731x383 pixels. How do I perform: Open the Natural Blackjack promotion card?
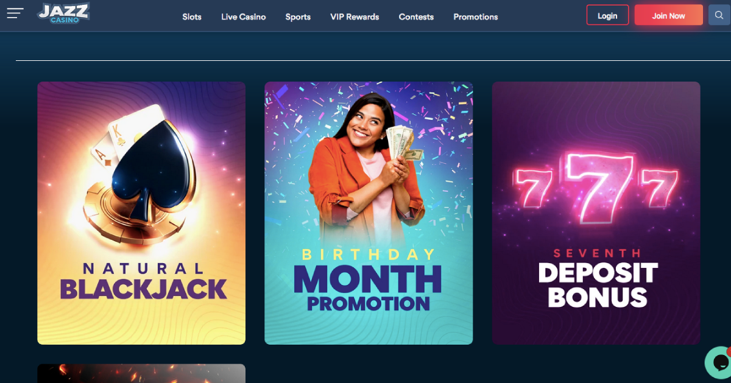[x=141, y=213]
